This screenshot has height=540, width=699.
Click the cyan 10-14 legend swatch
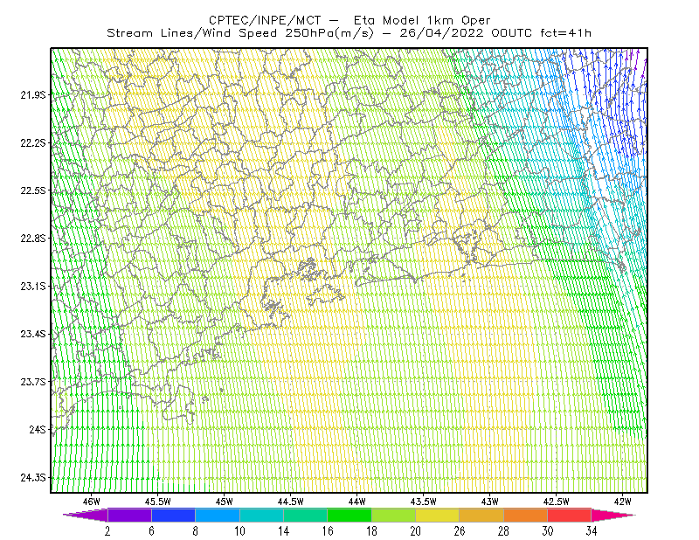(261, 515)
